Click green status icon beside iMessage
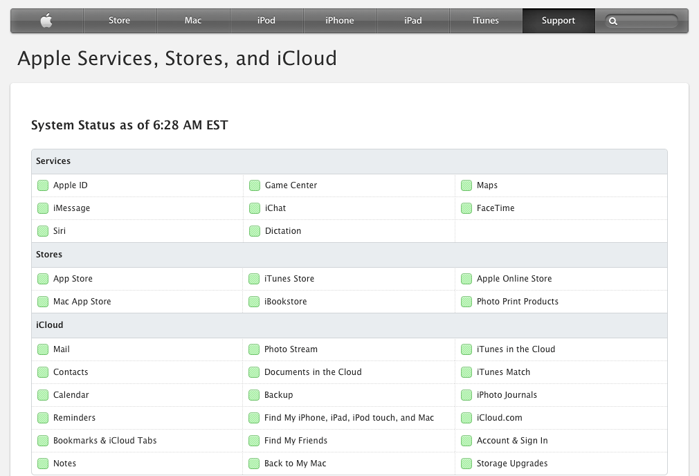699x476 pixels. click(43, 208)
